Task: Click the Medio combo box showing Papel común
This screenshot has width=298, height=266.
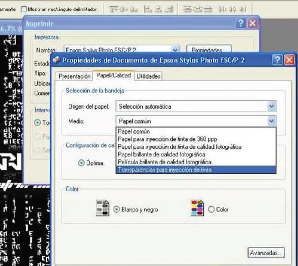Action: [196, 121]
